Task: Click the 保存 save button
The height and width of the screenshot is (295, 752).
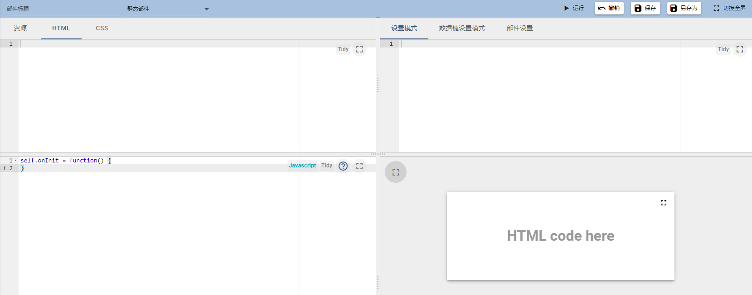Action: point(645,8)
